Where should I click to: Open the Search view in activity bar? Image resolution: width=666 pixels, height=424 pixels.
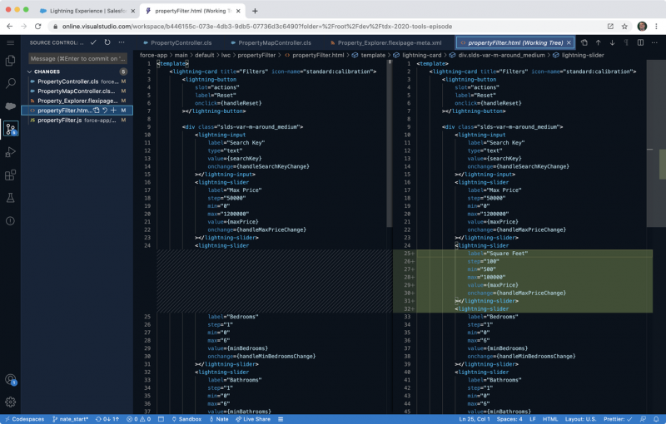[10, 83]
